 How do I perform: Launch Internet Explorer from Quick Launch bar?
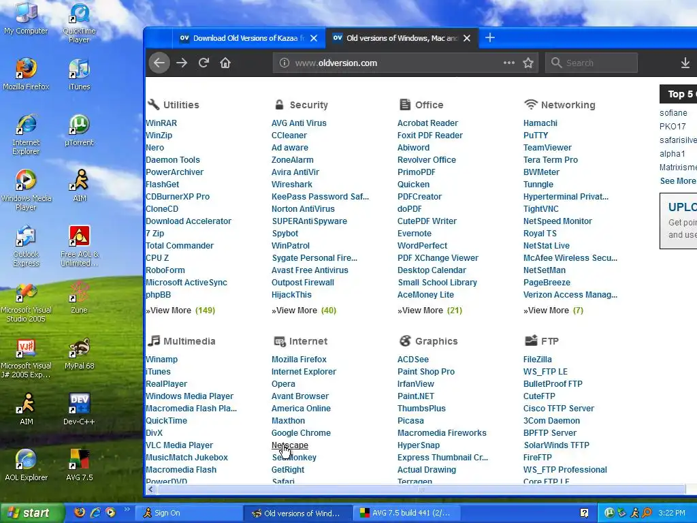tap(95, 513)
